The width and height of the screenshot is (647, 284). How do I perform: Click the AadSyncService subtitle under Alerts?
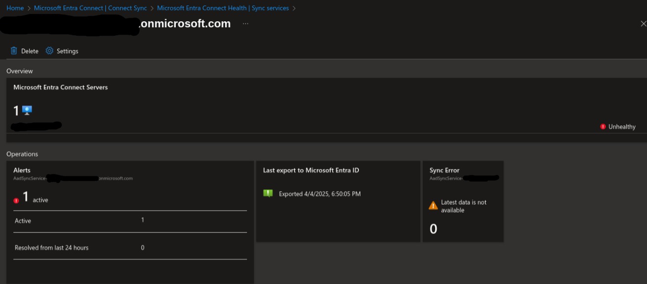[73, 178]
